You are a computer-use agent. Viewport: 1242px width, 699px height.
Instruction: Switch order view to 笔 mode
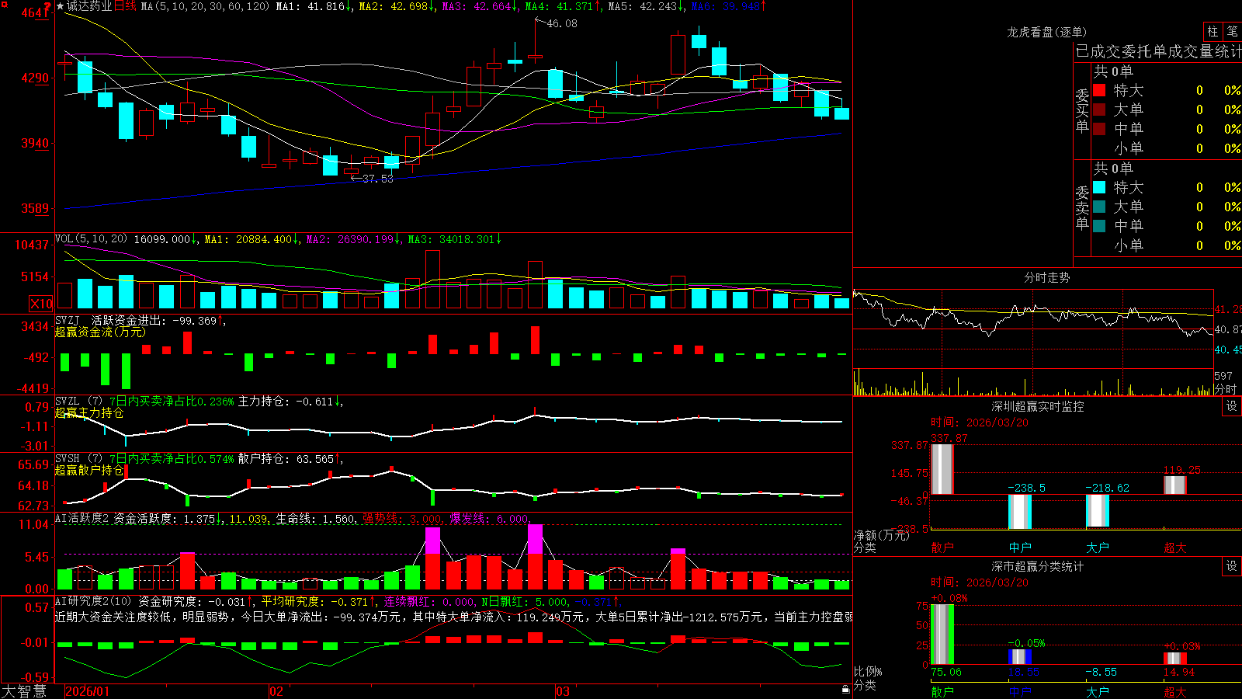click(x=1233, y=32)
